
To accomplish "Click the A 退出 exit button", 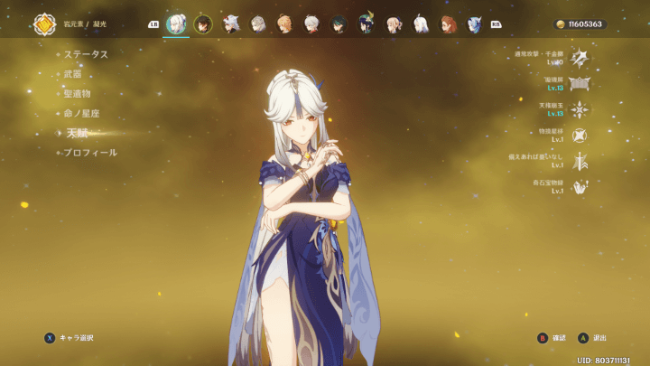I will [x=592, y=338].
